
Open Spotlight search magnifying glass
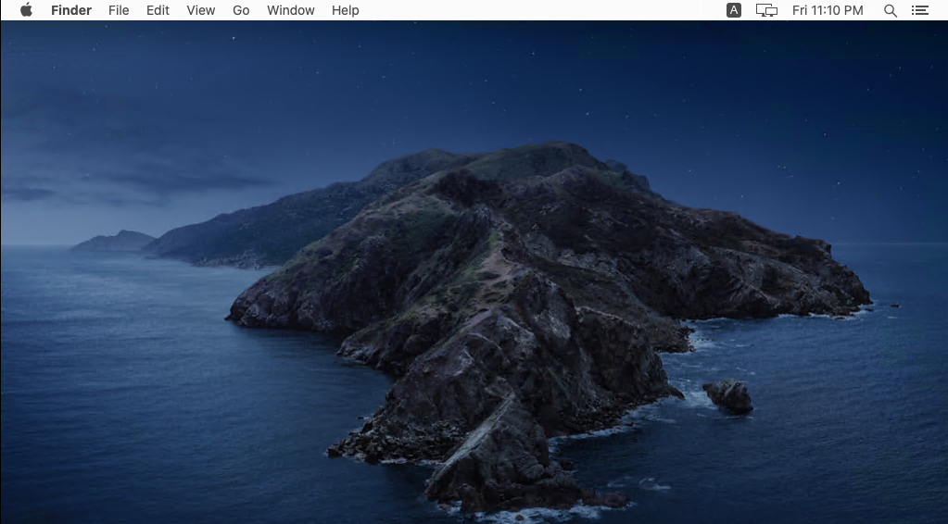(891, 10)
